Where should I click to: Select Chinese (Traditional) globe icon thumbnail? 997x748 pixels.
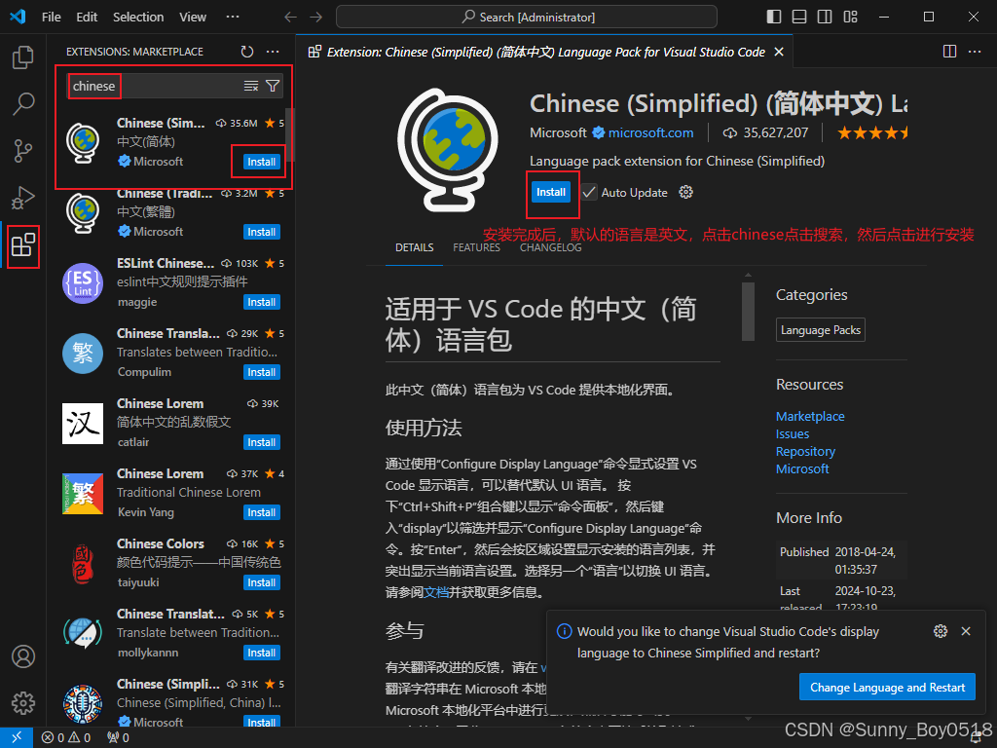click(83, 212)
